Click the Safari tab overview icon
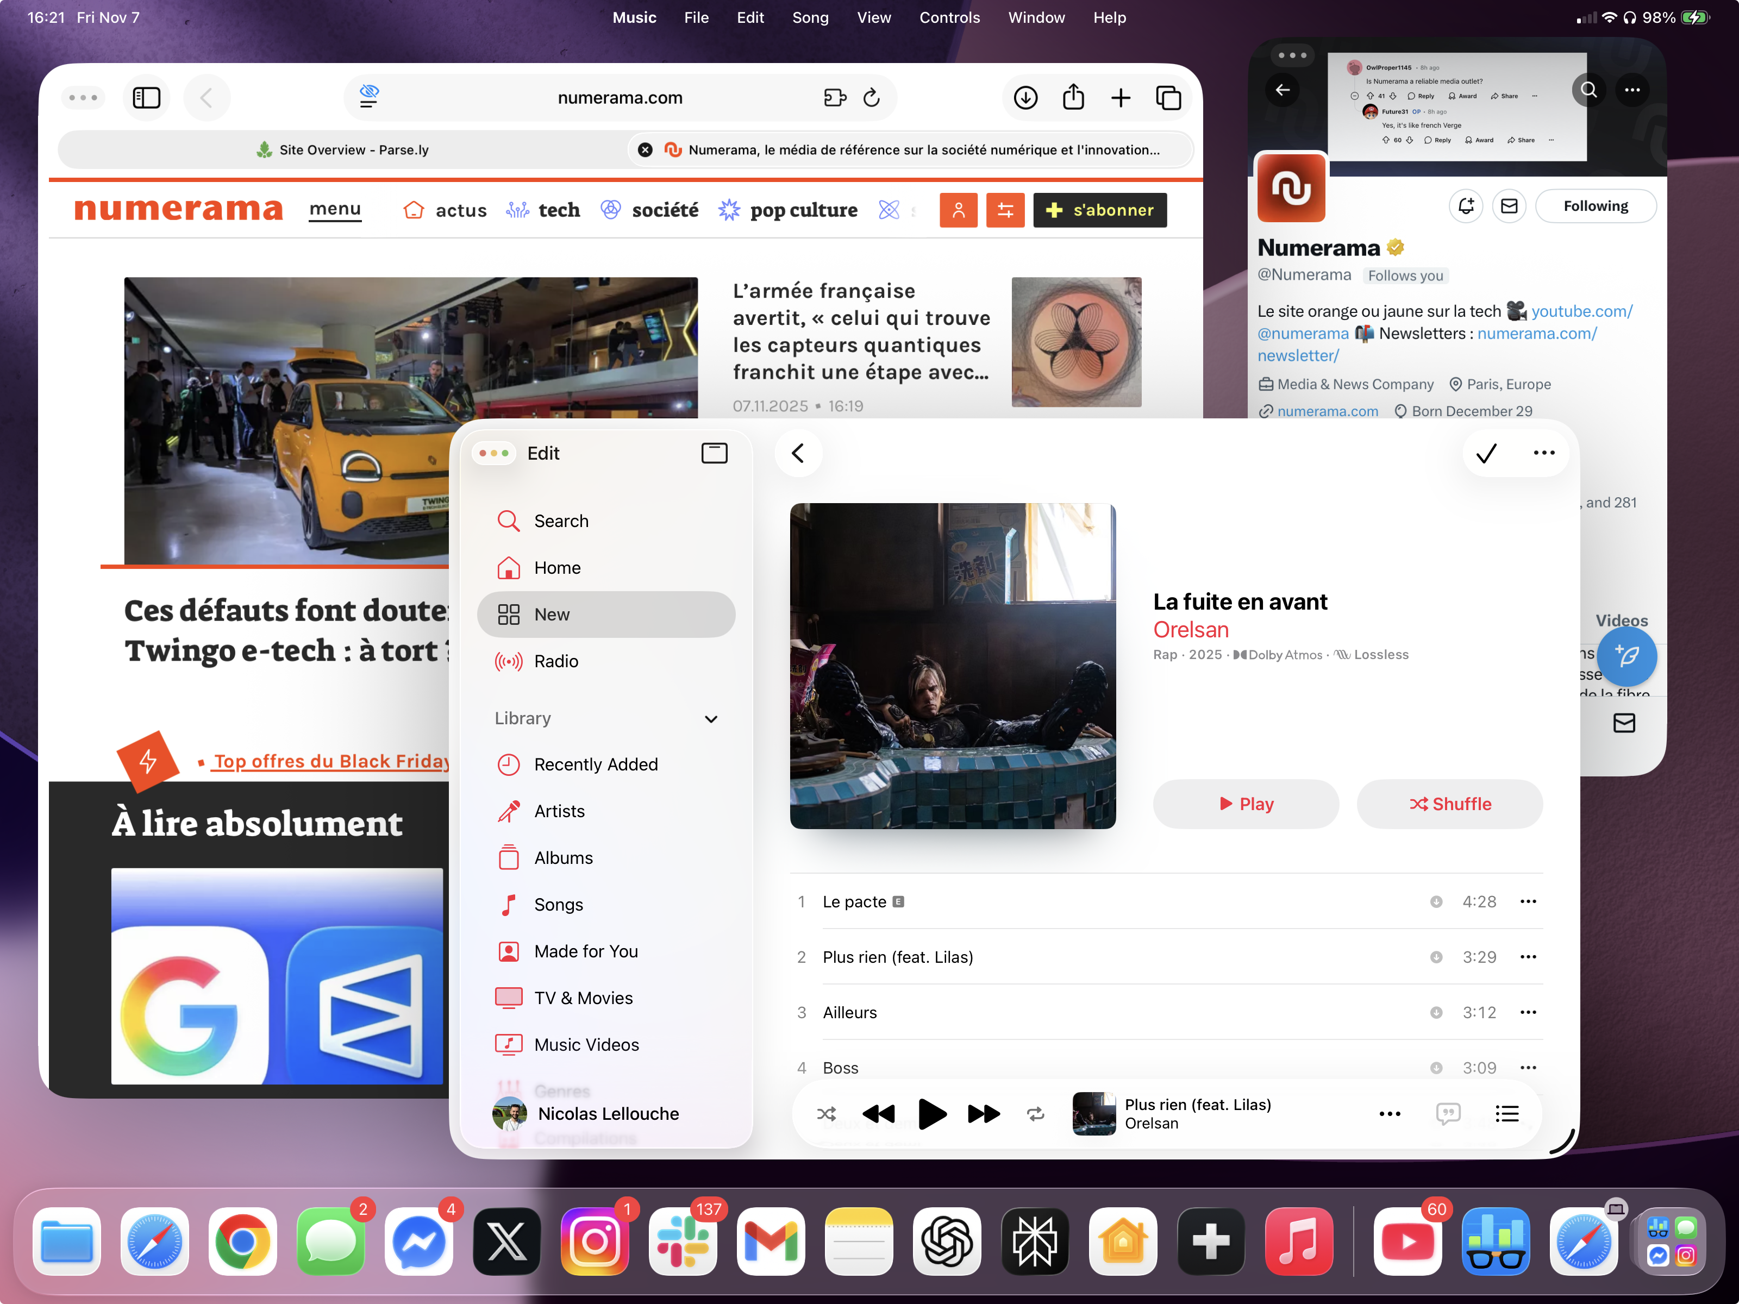This screenshot has height=1304, width=1739. (1168, 97)
